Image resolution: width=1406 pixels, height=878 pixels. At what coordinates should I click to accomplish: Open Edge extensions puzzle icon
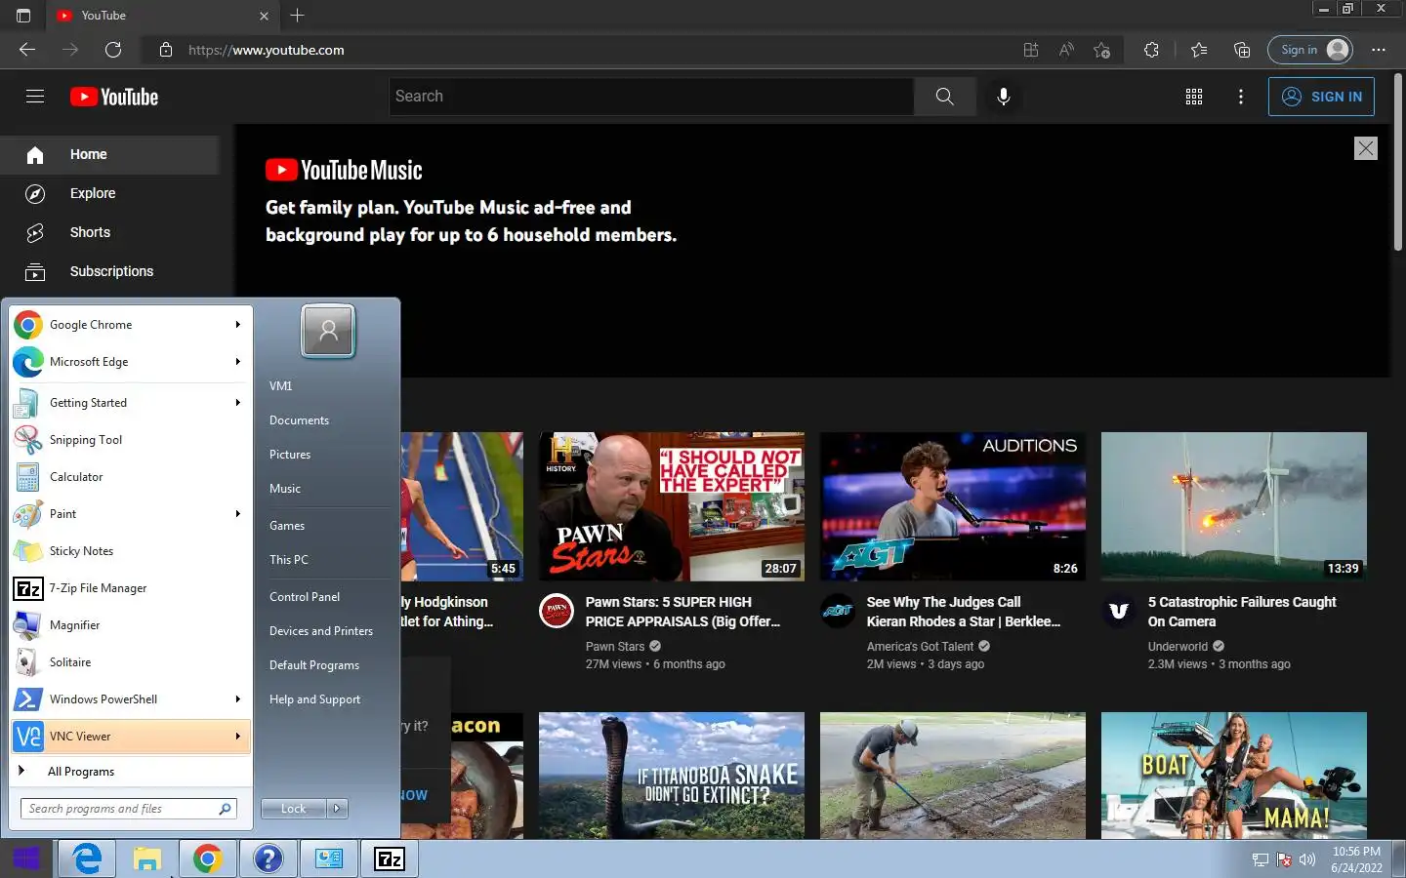pos(1151,50)
